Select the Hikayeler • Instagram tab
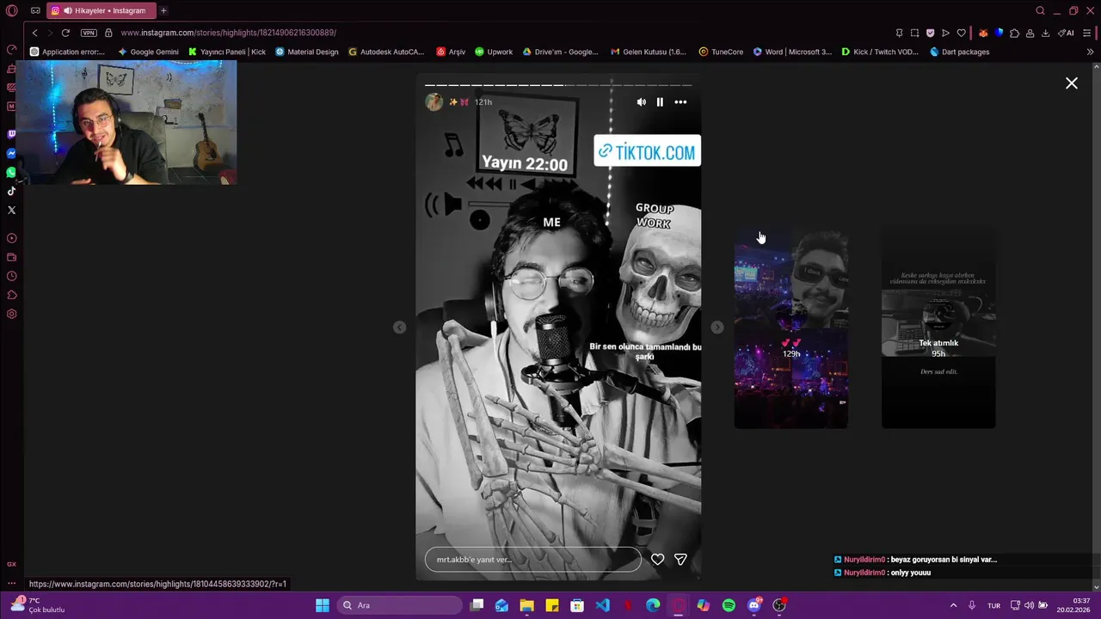This screenshot has width=1101, height=619. coord(101,10)
